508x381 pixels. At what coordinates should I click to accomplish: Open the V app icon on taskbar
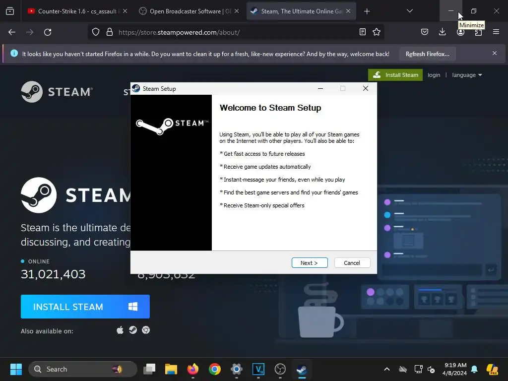[258, 369]
